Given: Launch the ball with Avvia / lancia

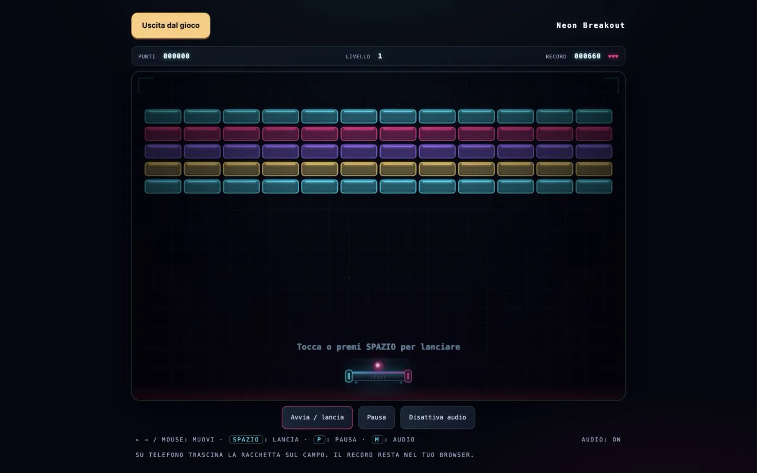Looking at the screenshot, I should (x=317, y=417).
